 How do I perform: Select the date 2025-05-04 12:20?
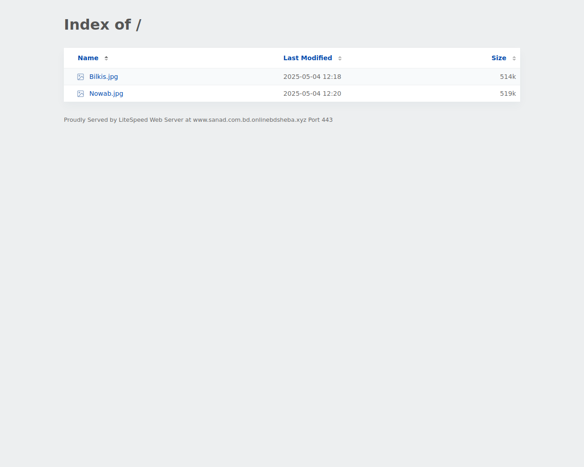pyautogui.click(x=312, y=93)
